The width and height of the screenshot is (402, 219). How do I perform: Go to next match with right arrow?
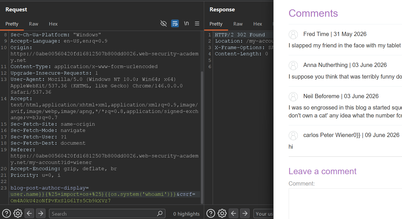click(41, 213)
